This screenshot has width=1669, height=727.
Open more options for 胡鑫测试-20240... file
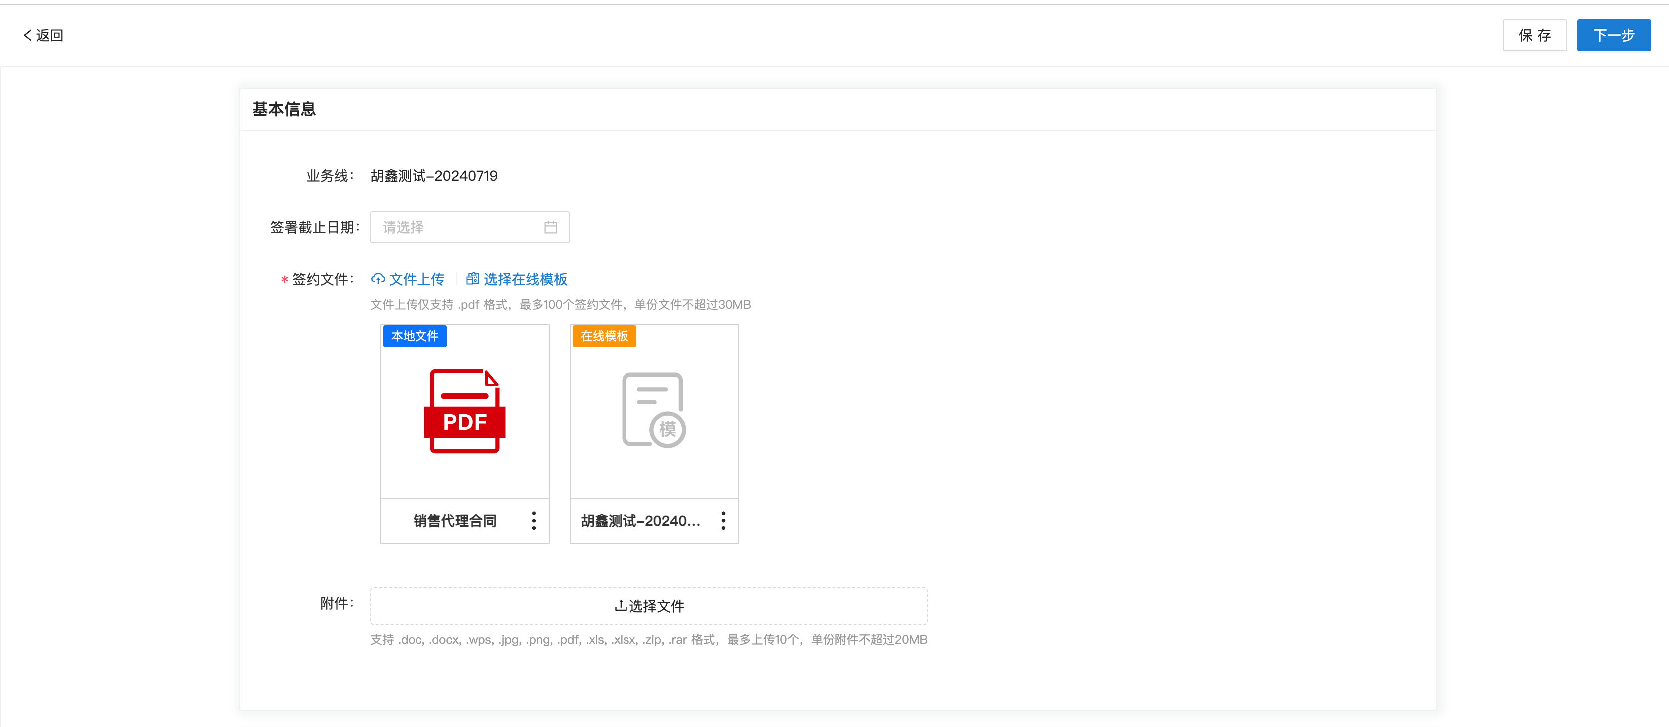pos(724,520)
